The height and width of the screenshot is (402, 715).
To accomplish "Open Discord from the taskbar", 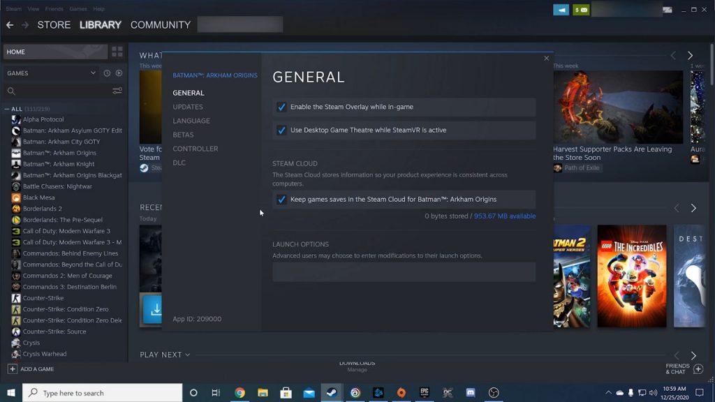I will [x=471, y=392].
